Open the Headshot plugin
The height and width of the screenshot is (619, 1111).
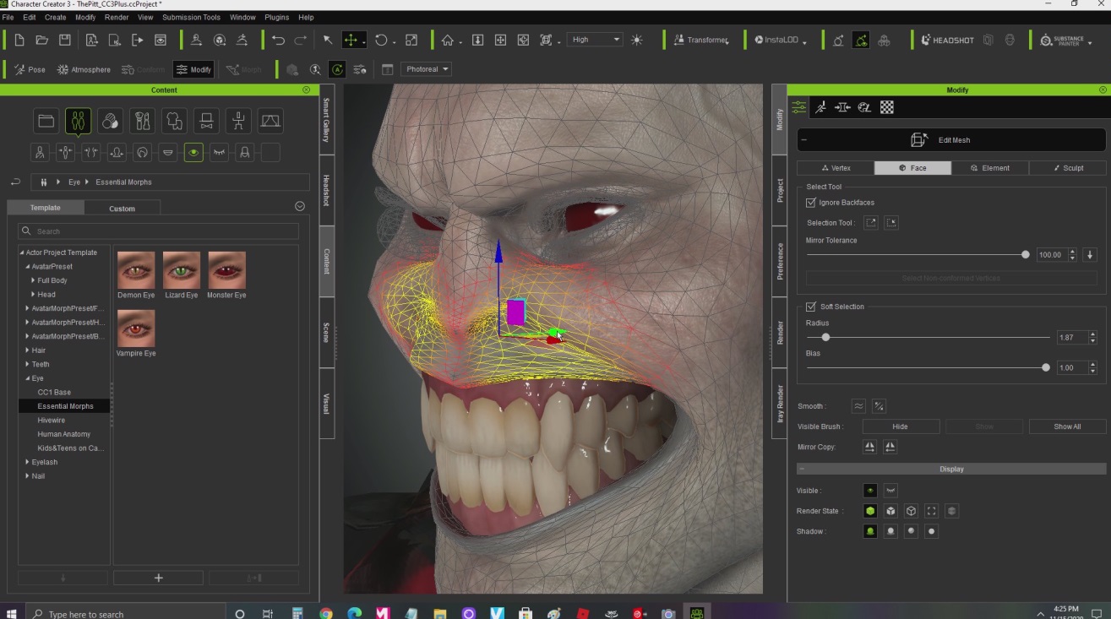947,40
